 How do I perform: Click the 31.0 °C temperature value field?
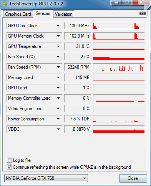(x=78, y=46)
